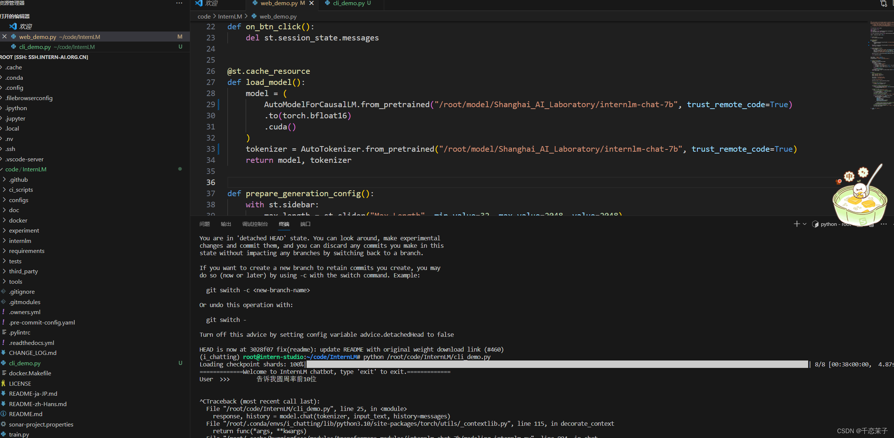This screenshot has width=894, height=438.
Task: Click the 欢迎 item in open editors
Action: [x=25, y=26]
